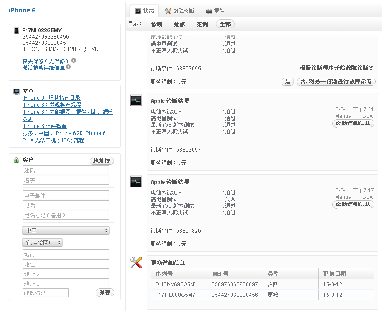Screen dimensions: 382x311
Task: Click the 序列号 column header
Action: (x=179, y=274)
